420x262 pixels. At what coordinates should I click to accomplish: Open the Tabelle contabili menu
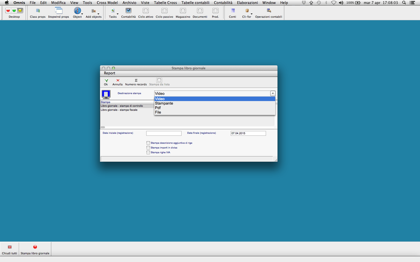coord(195,3)
